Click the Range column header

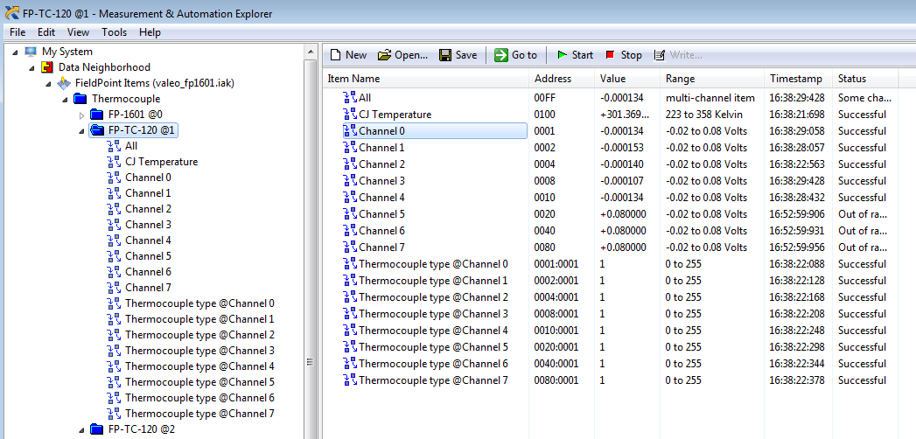pyautogui.click(x=712, y=79)
